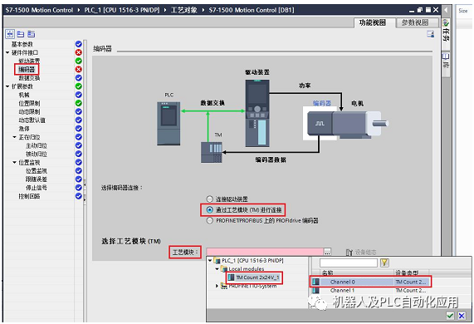Image resolution: width=474 pixels, height=324 pixels.
Task: Click the PLC_1 CPU icon in popup tree
Action: pos(217,261)
